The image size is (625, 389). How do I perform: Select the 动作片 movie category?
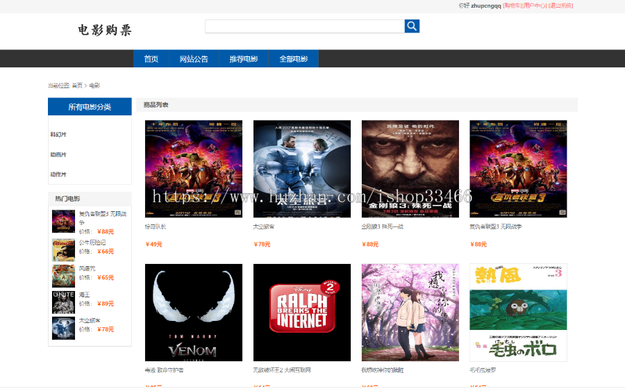58,174
